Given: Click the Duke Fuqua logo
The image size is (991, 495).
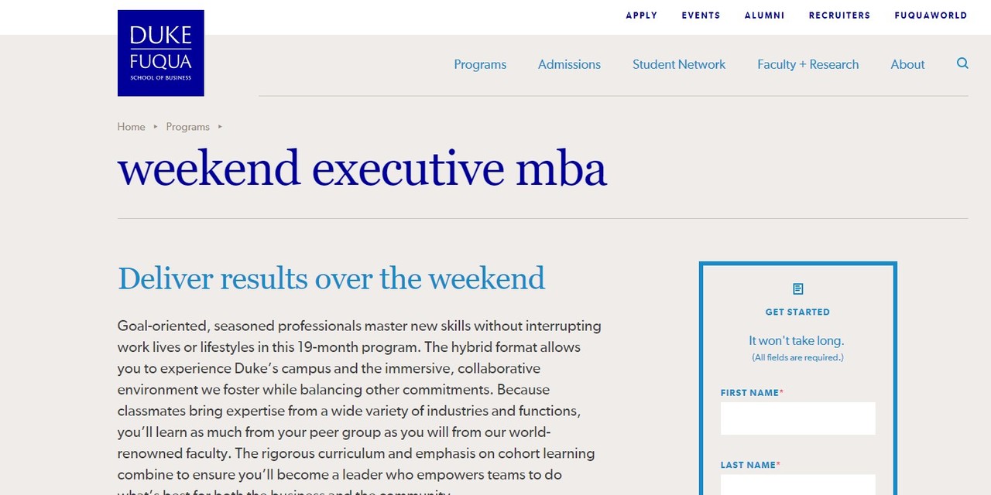Looking at the screenshot, I should click(x=161, y=53).
